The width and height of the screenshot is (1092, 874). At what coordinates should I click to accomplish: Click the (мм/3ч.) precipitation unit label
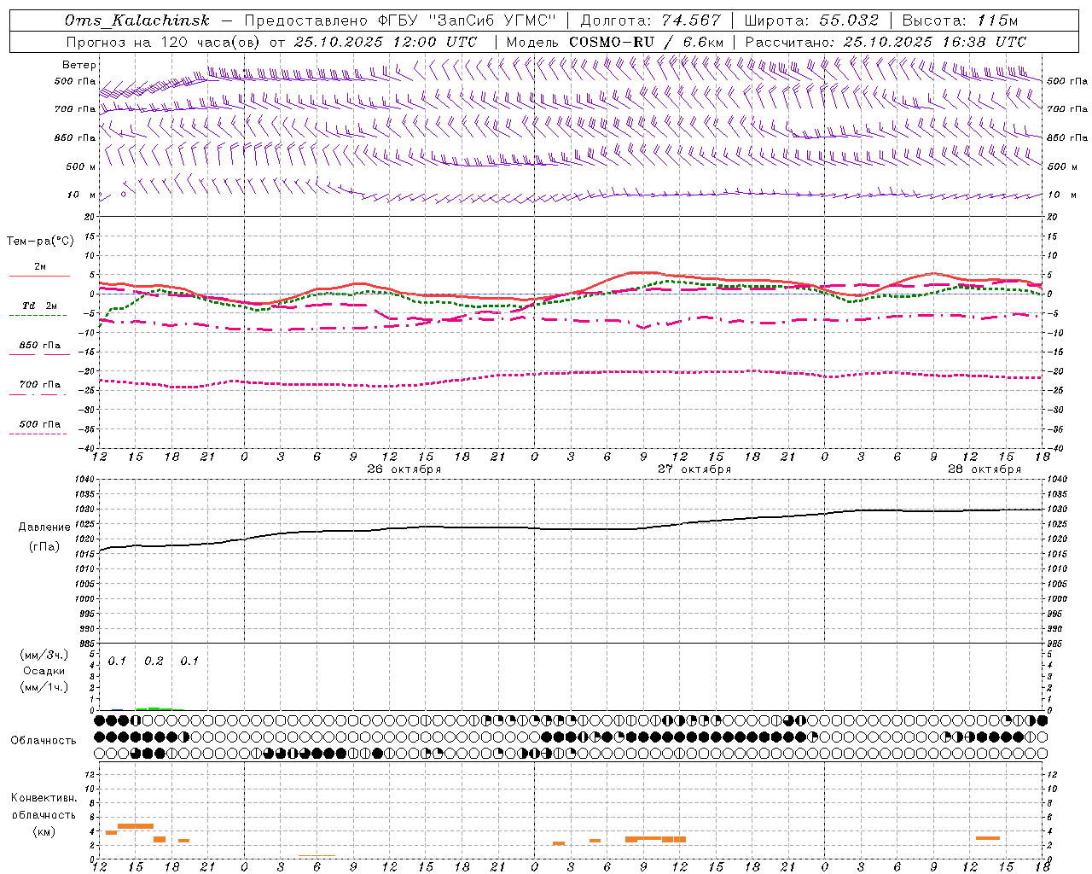point(44,655)
